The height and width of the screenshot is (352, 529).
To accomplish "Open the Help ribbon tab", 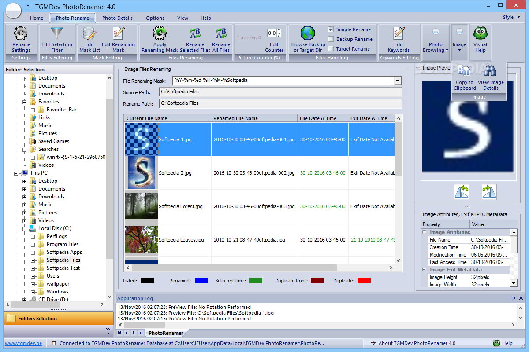I will [x=206, y=18].
